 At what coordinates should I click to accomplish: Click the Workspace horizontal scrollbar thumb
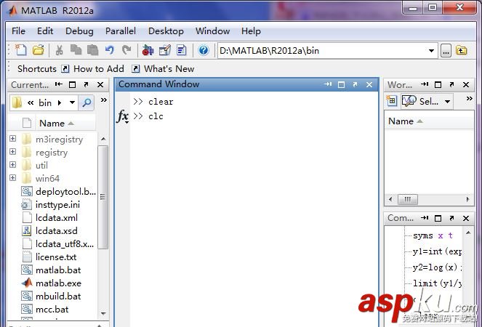point(408,199)
